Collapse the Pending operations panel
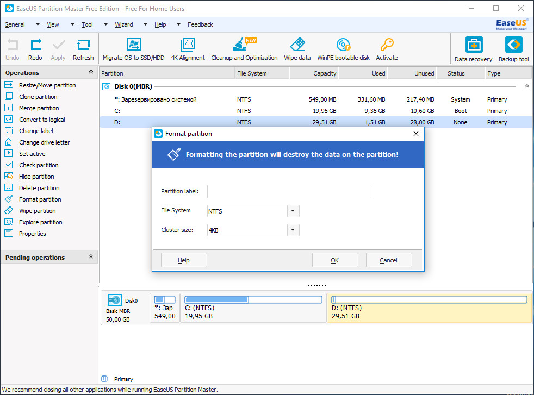The height and width of the screenshot is (395, 534). 91,256
